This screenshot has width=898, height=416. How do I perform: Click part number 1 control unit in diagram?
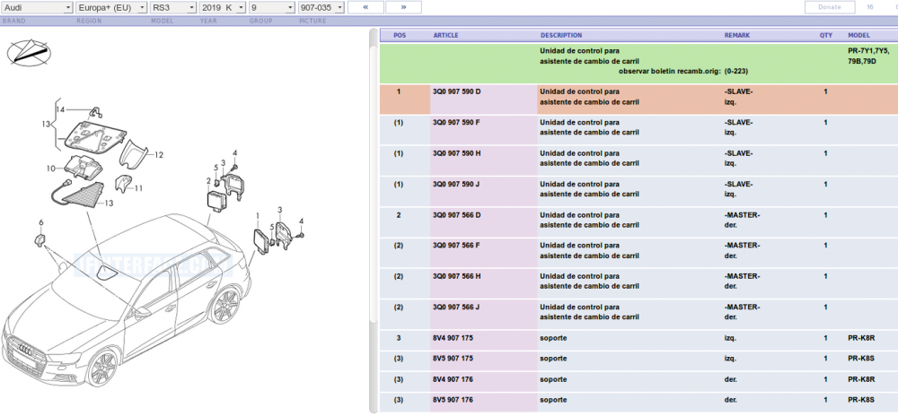point(260,242)
